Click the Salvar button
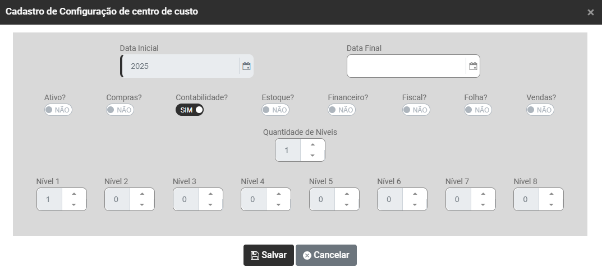Image resolution: width=602 pixels, height=272 pixels. (x=269, y=255)
